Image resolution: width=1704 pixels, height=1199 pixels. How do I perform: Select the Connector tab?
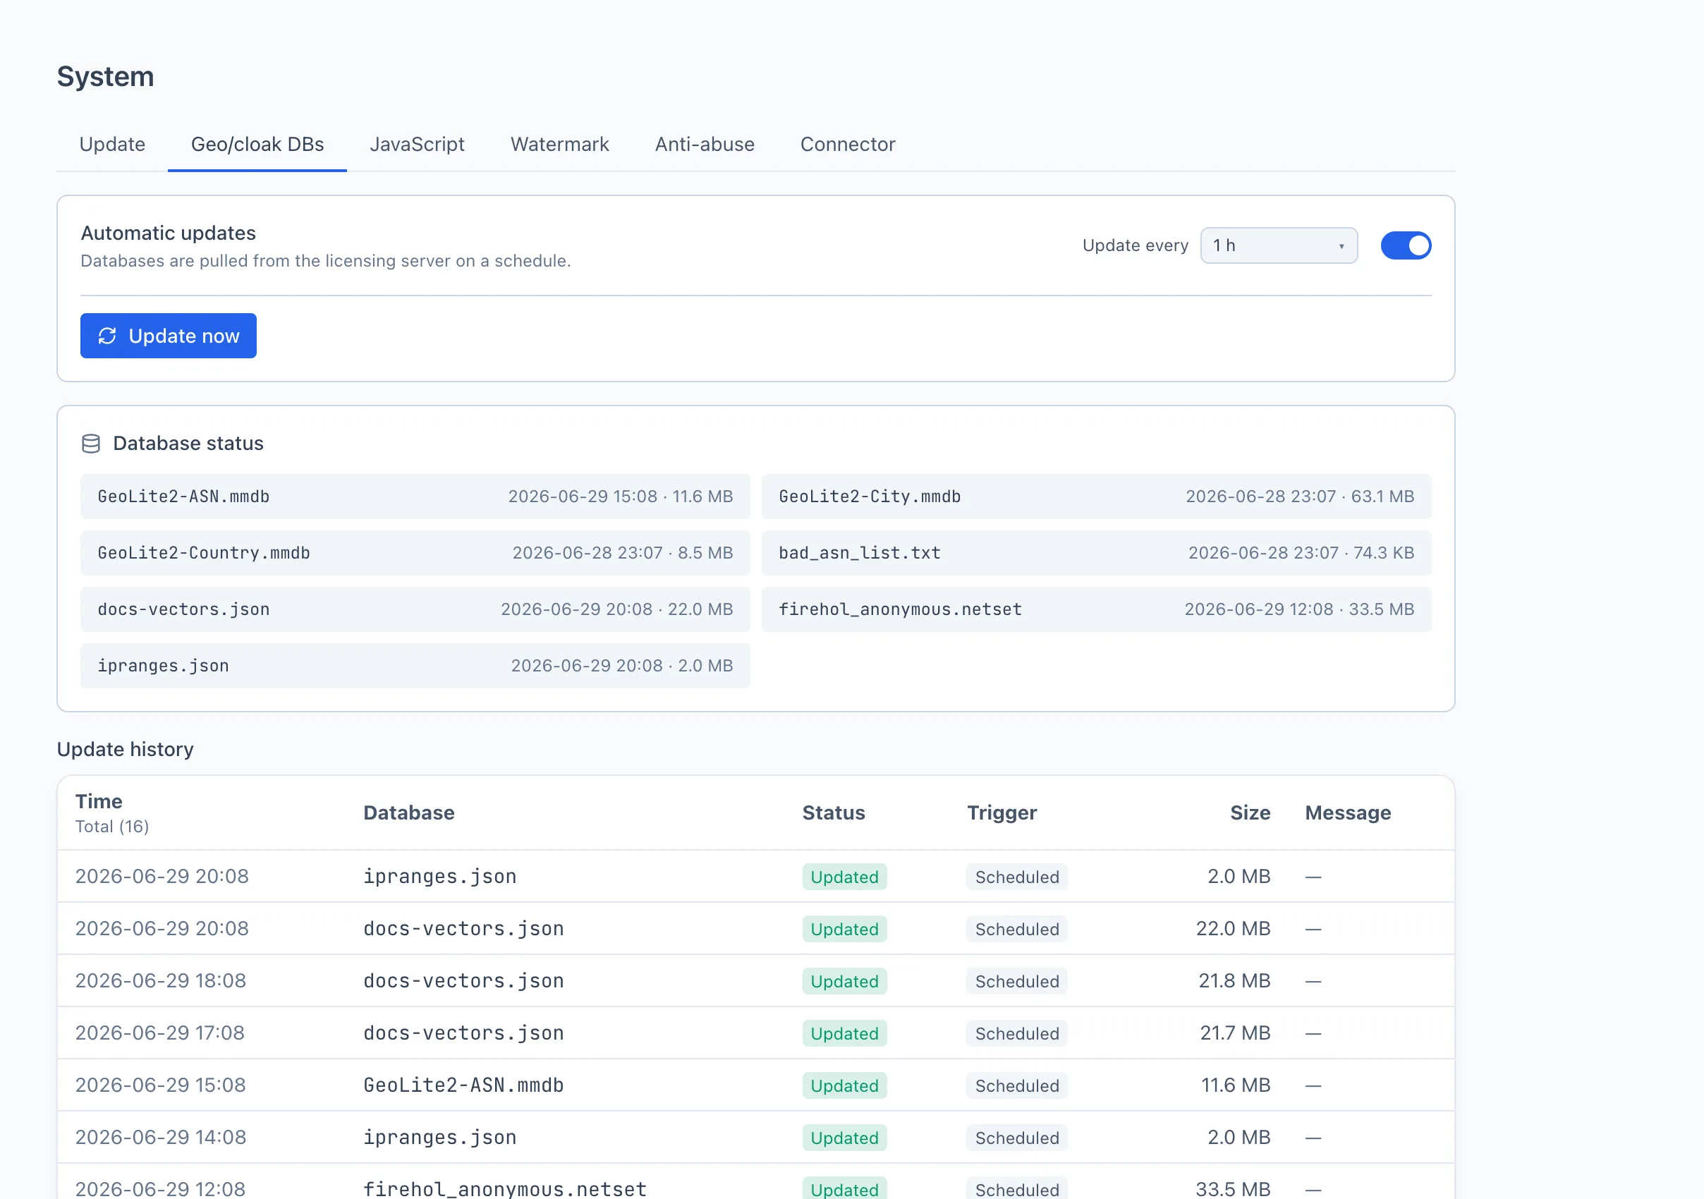(848, 144)
